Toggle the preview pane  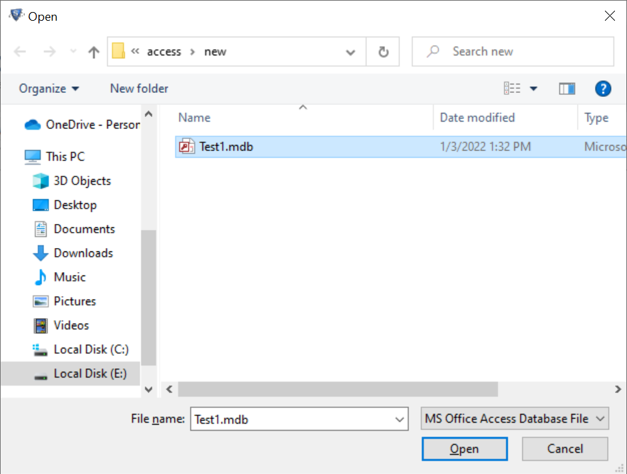pyautogui.click(x=567, y=88)
